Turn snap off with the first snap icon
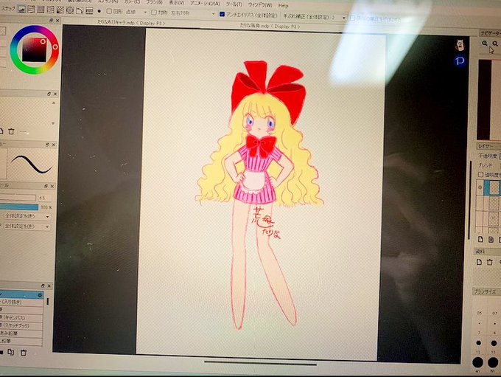 point(21,10)
